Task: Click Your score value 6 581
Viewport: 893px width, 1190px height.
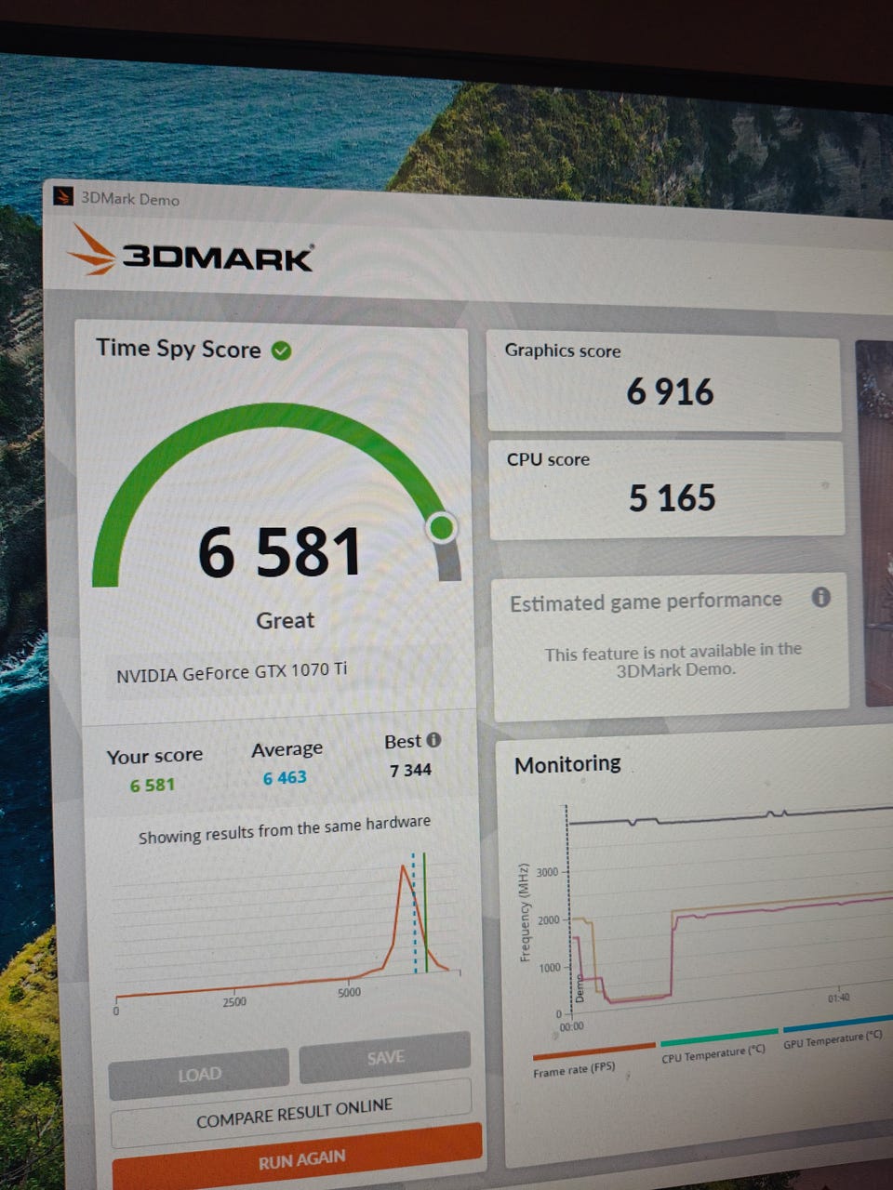Action: point(153,786)
